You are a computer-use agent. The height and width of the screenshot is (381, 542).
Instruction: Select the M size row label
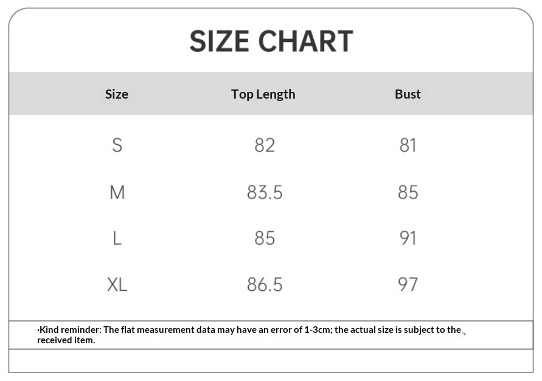point(117,192)
